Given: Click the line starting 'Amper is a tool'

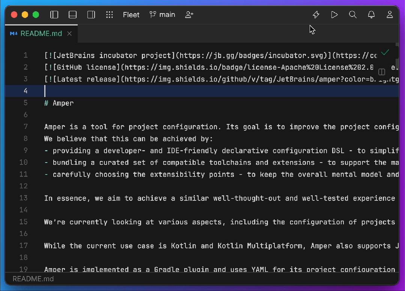Looking at the screenshot, I should coord(221,127).
